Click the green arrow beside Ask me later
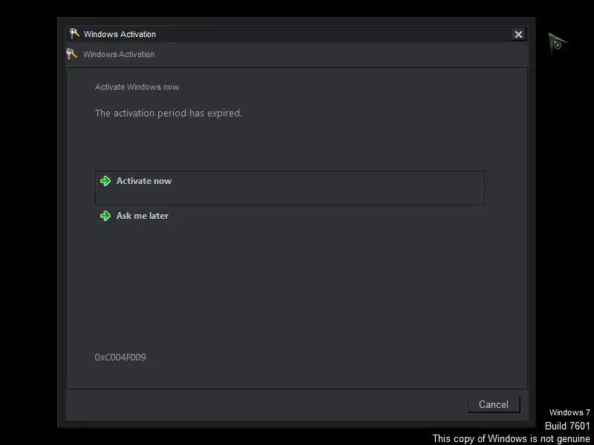 [x=105, y=216]
